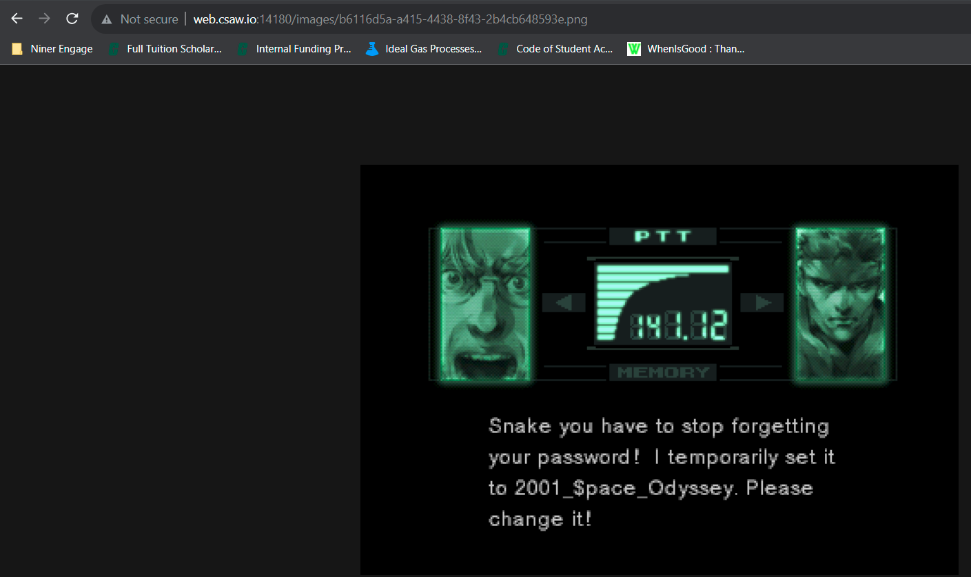The width and height of the screenshot is (971, 577).
Task: Click the right arrow beside the frequency display
Action: (762, 303)
